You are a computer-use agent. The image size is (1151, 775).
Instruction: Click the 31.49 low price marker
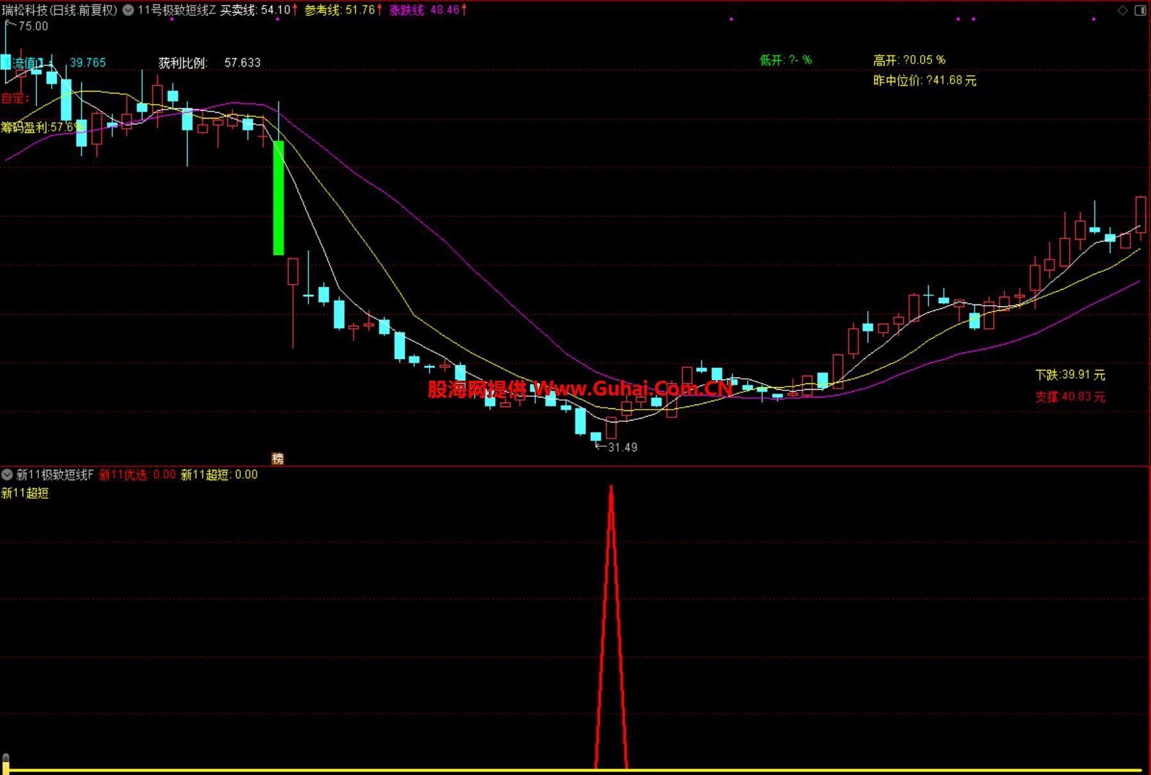pos(622,447)
